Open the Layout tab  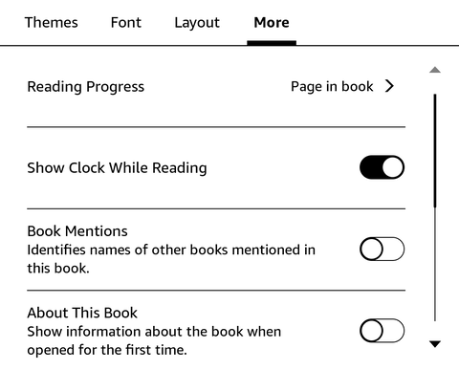(x=197, y=23)
